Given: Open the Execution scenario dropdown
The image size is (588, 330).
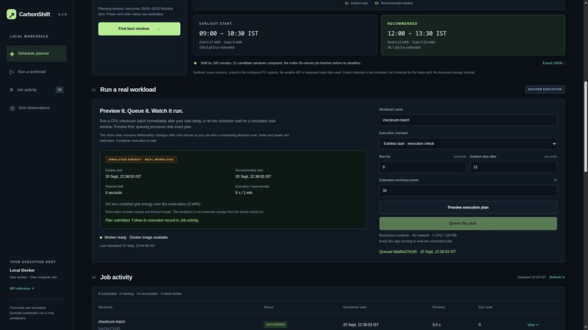Looking at the screenshot, I should [468, 144].
